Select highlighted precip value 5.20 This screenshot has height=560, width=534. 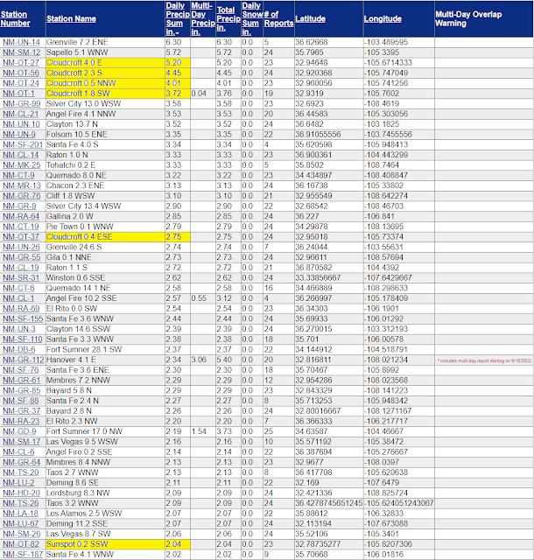coord(178,63)
